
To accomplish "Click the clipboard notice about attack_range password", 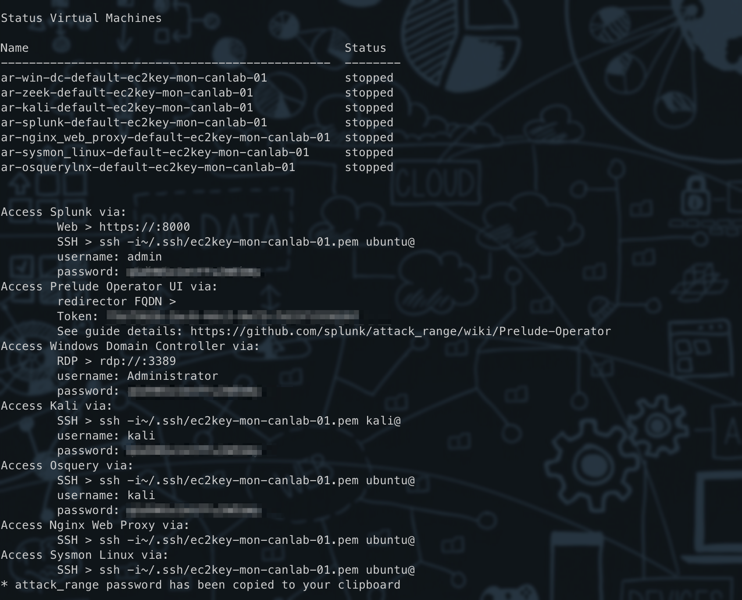I will click(200, 585).
